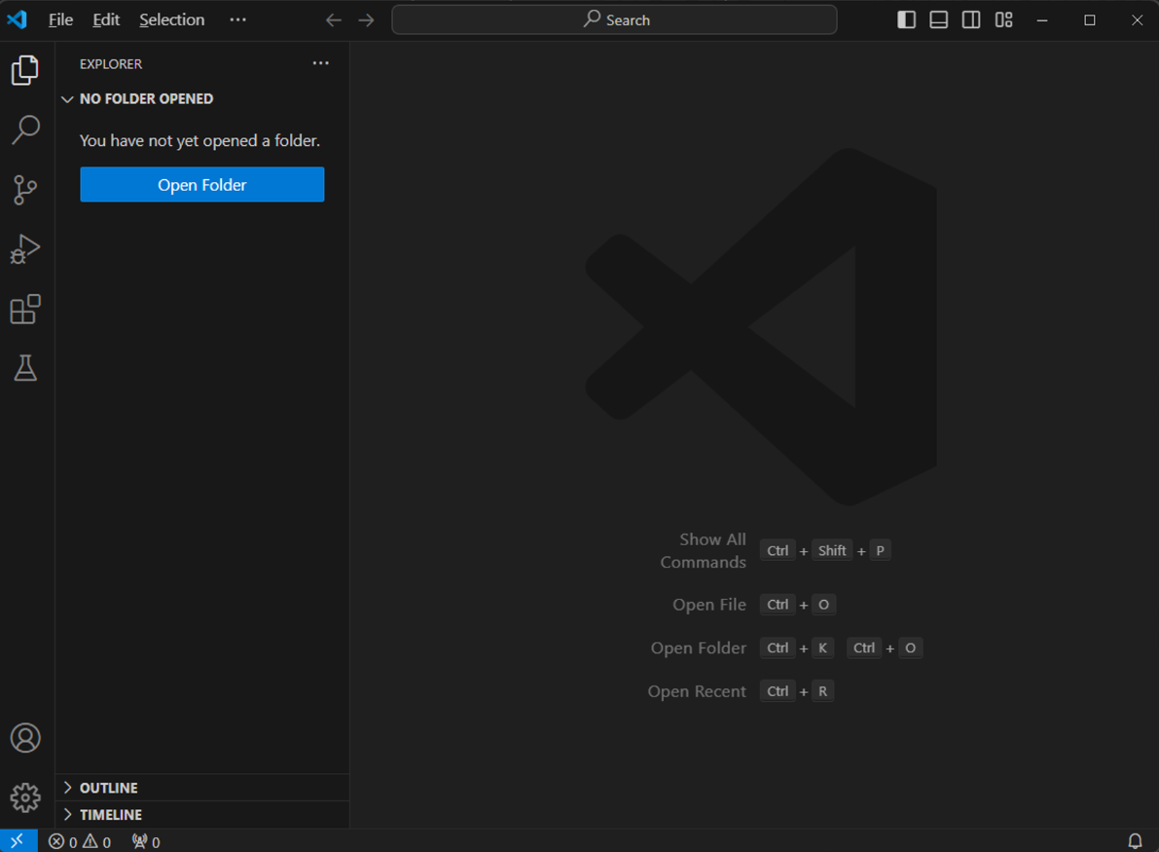Image resolution: width=1159 pixels, height=852 pixels.
Task: Open the Customize Layout icon
Action: (x=1003, y=20)
